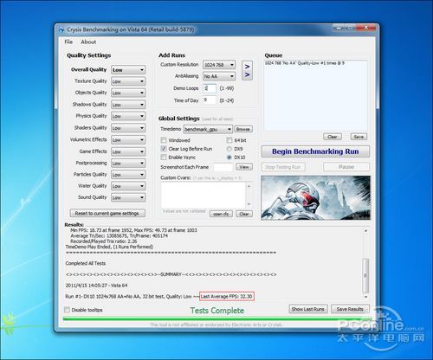Open the File menu
Screen dimensions: 433x360
68,42
